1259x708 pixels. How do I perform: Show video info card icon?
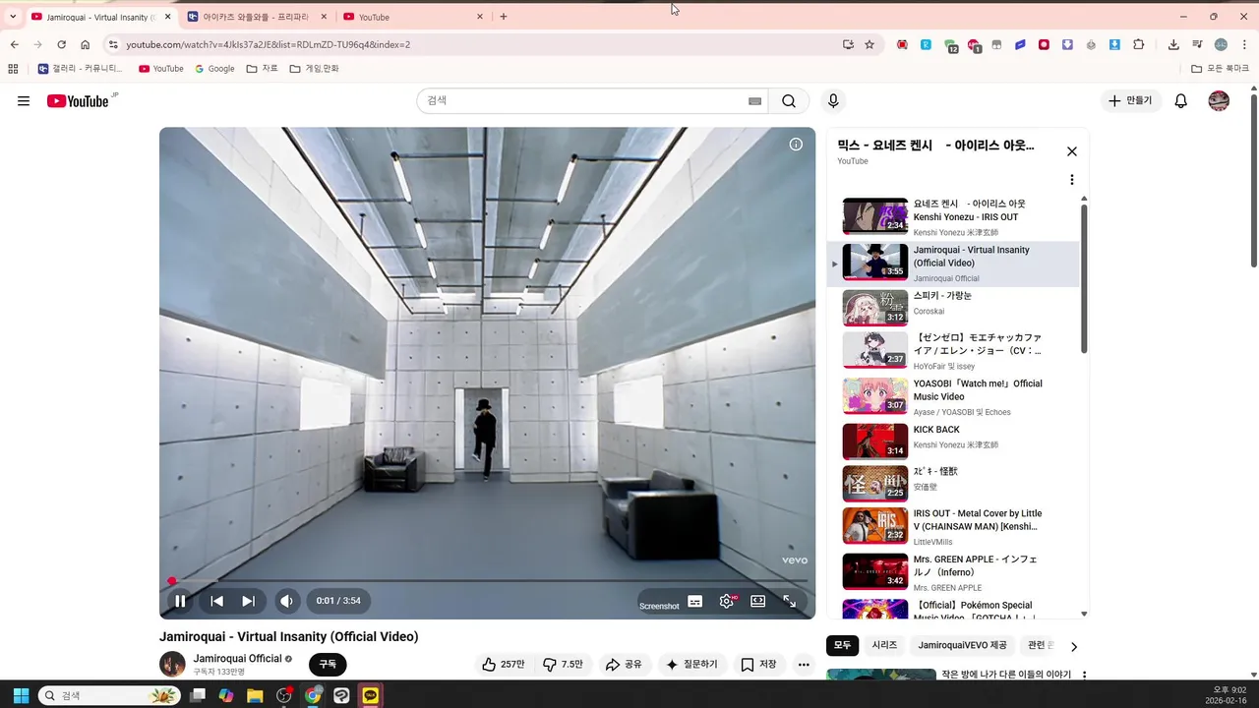(x=796, y=145)
